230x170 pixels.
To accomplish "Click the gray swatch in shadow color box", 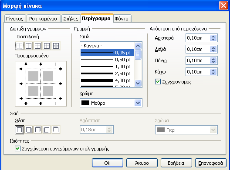I will pos(161,130).
